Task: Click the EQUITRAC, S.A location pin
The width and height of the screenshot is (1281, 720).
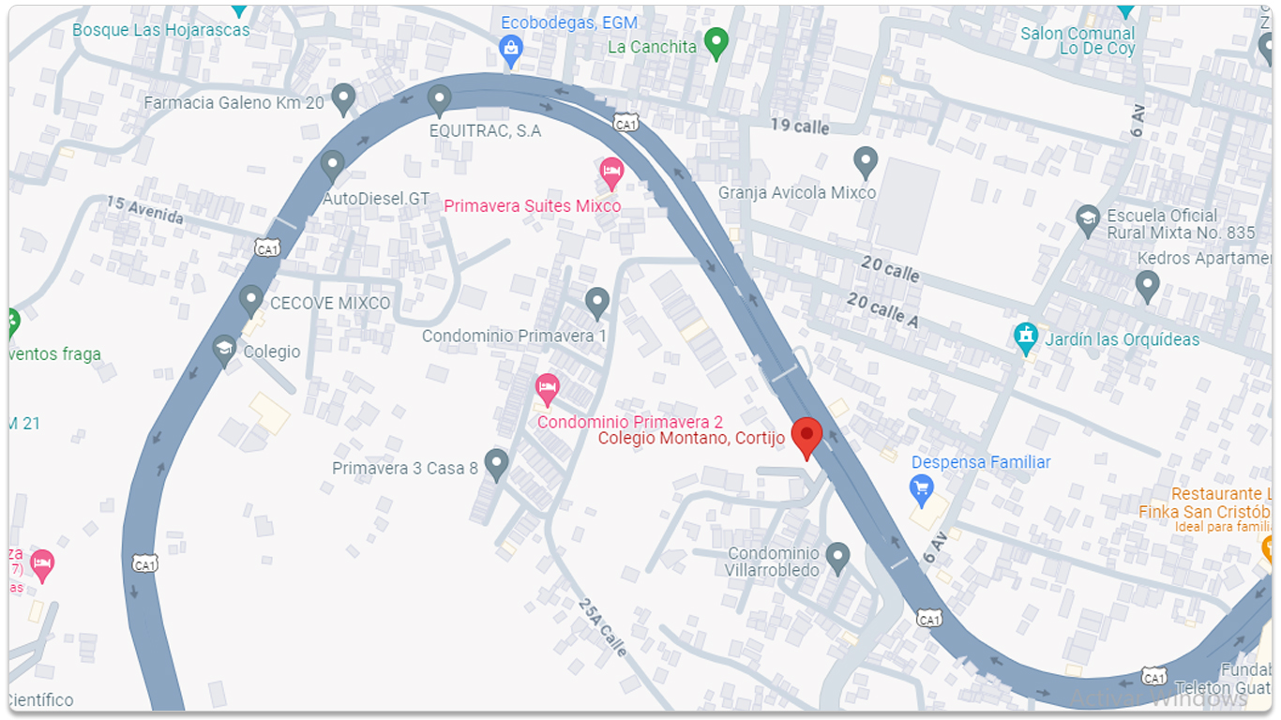Action: (x=439, y=100)
